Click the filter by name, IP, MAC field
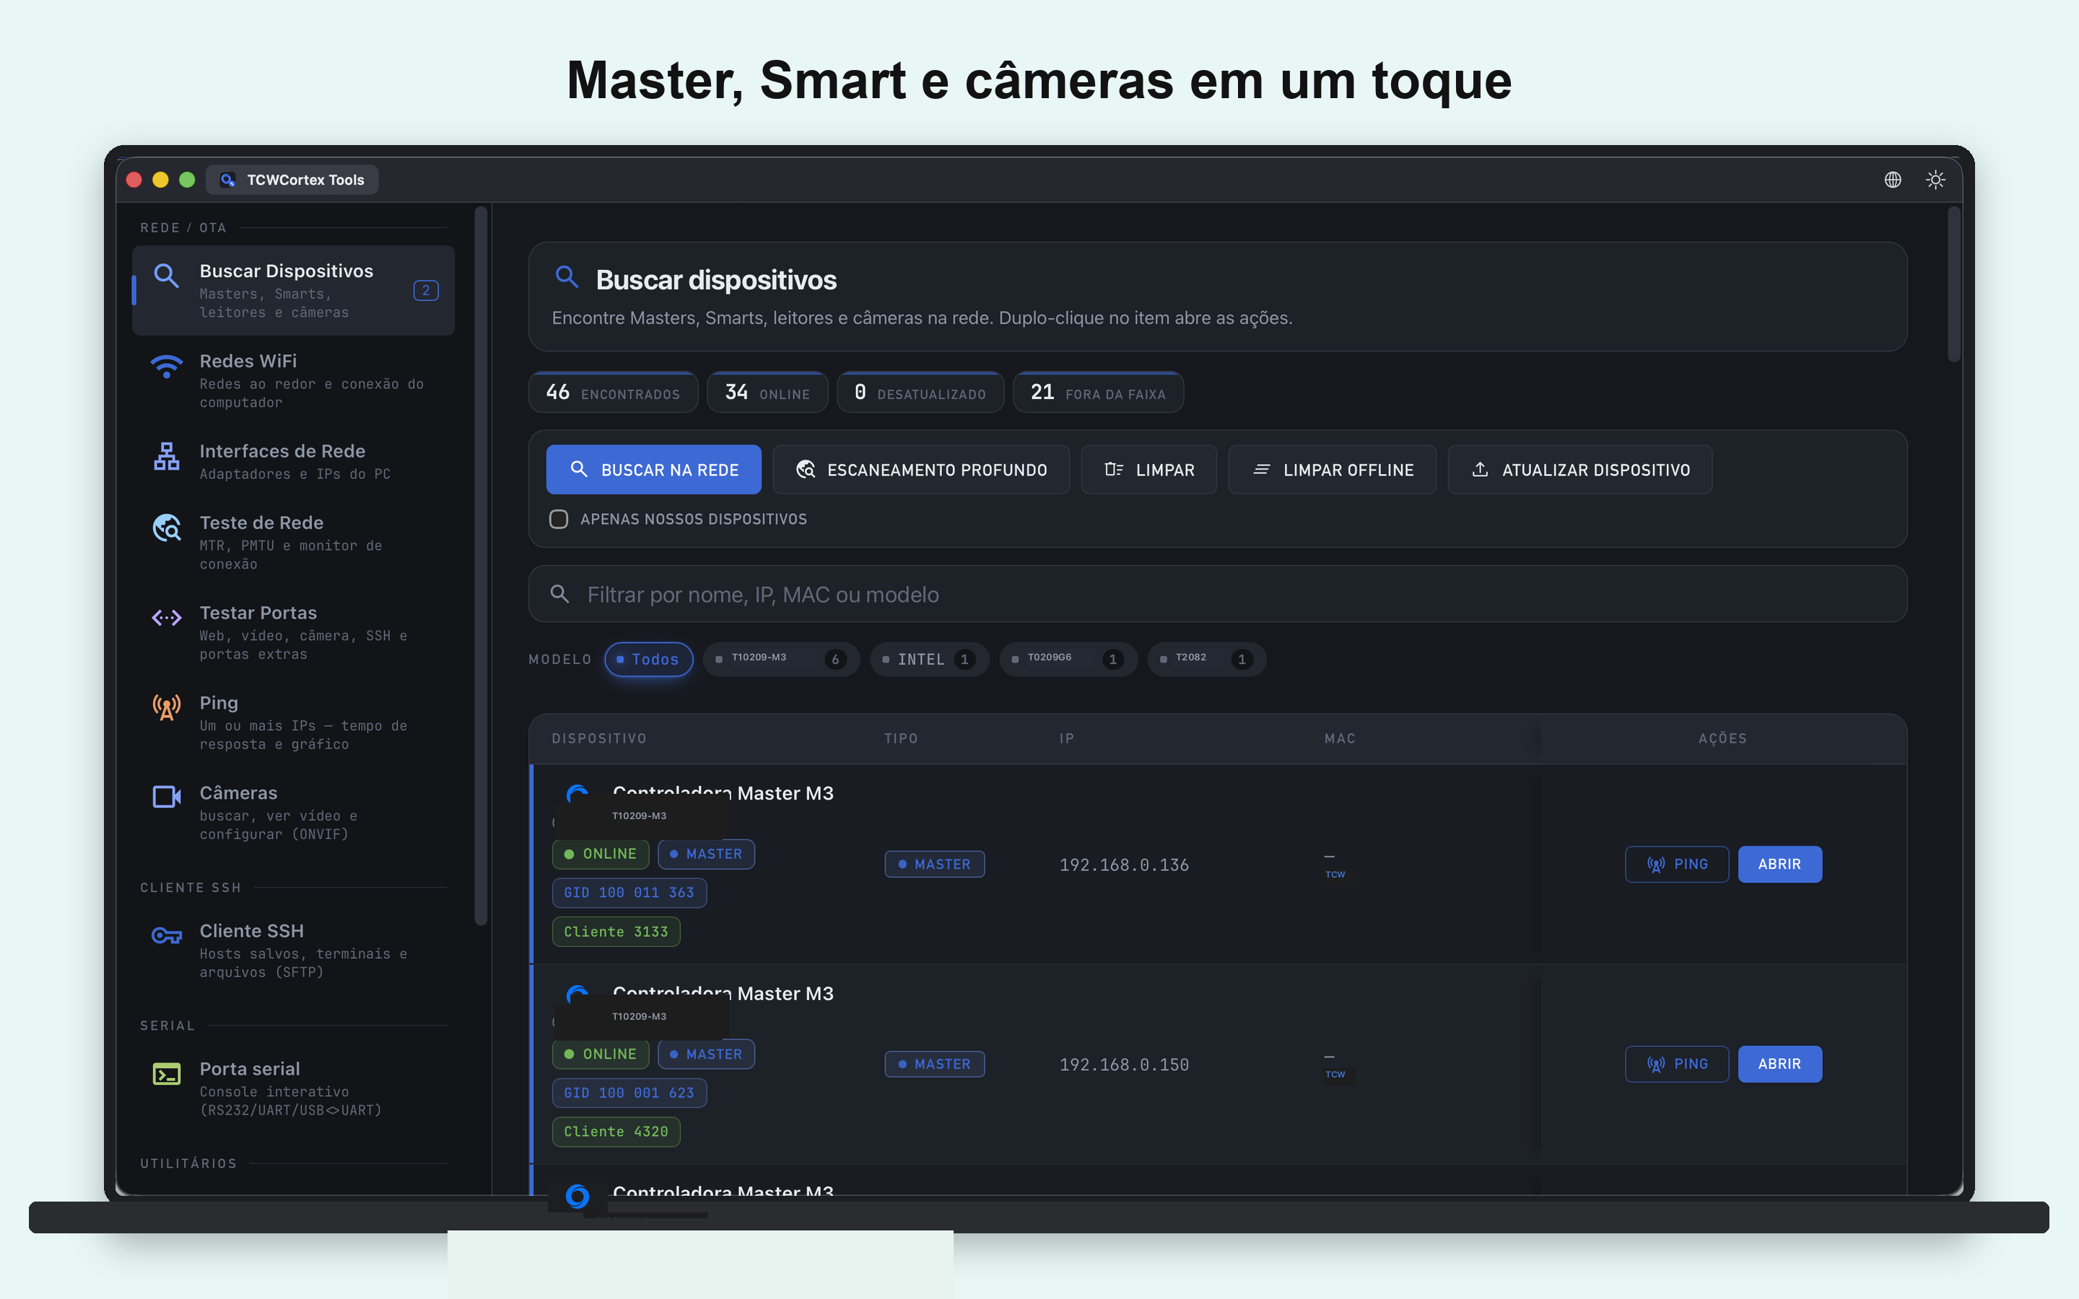This screenshot has height=1299, width=2079. point(1217,594)
